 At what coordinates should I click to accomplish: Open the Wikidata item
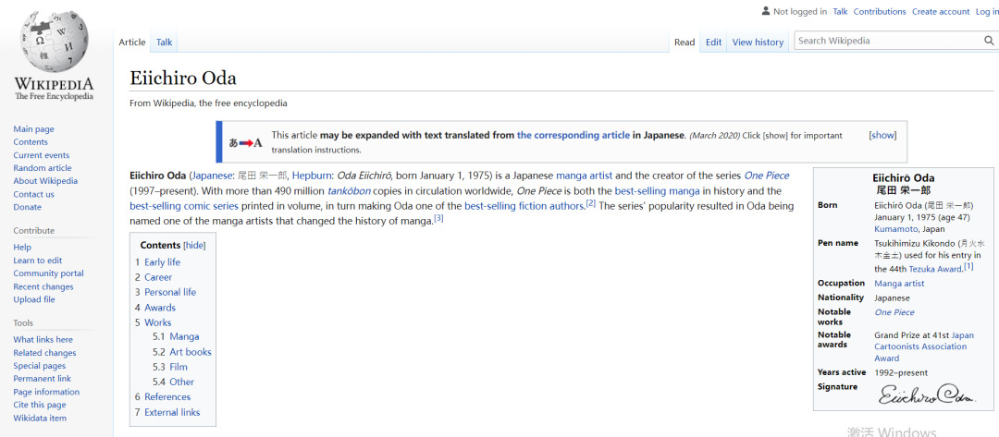pos(40,418)
